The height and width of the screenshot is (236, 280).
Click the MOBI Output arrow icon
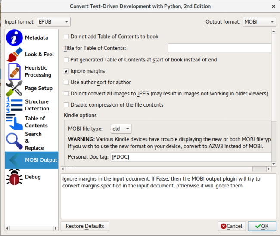click(x=15, y=160)
